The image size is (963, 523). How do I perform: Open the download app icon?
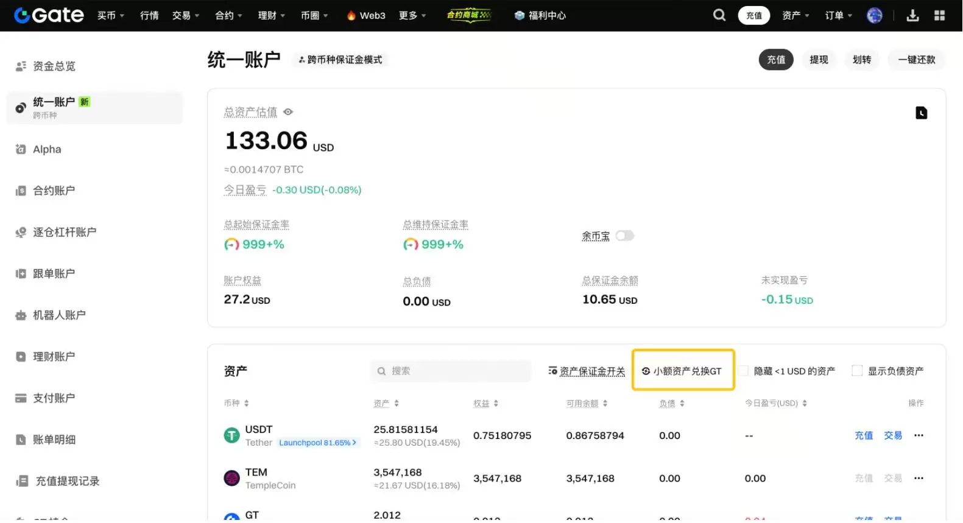tap(912, 15)
